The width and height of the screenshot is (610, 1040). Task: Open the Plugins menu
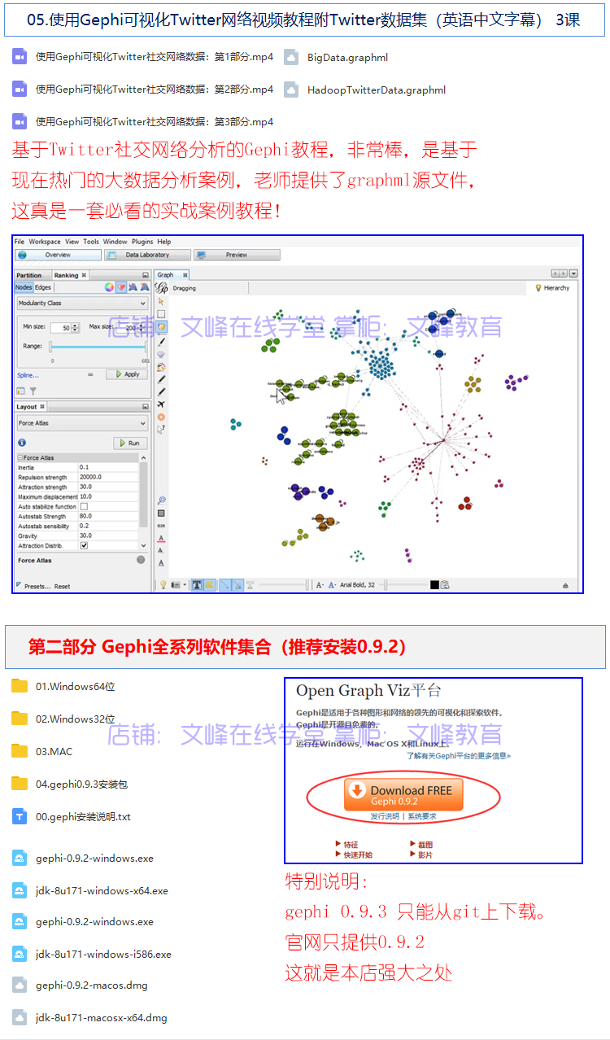[x=142, y=242]
